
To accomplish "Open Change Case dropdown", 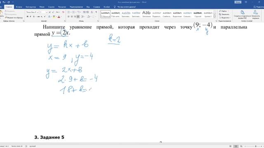I will tap(58, 12).
